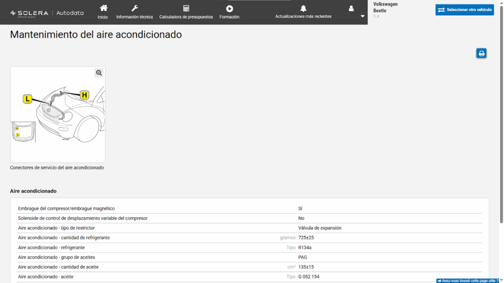Click the user account icon

351,8
